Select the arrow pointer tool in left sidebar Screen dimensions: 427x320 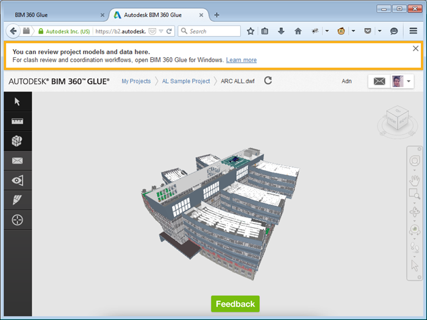tap(17, 101)
